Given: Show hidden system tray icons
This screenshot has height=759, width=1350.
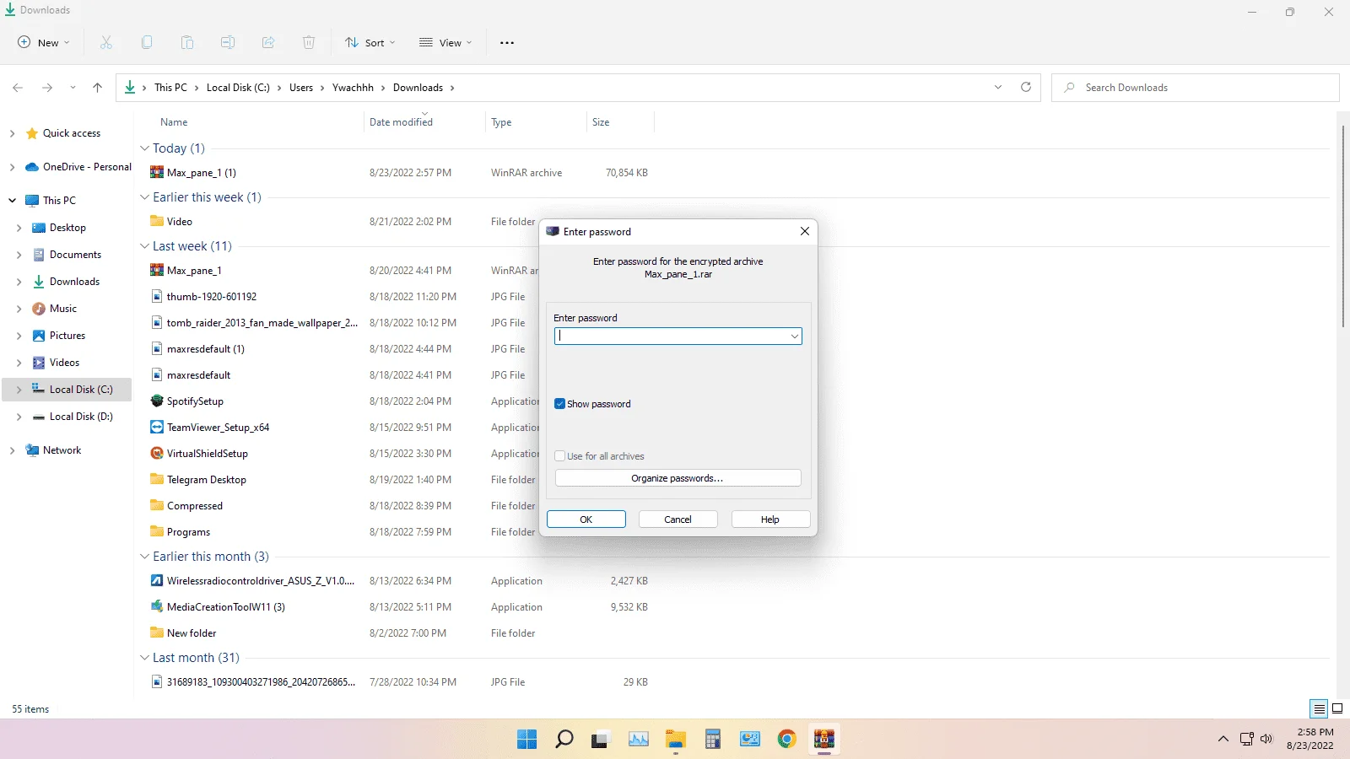Looking at the screenshot, I should pos(1223,739).
